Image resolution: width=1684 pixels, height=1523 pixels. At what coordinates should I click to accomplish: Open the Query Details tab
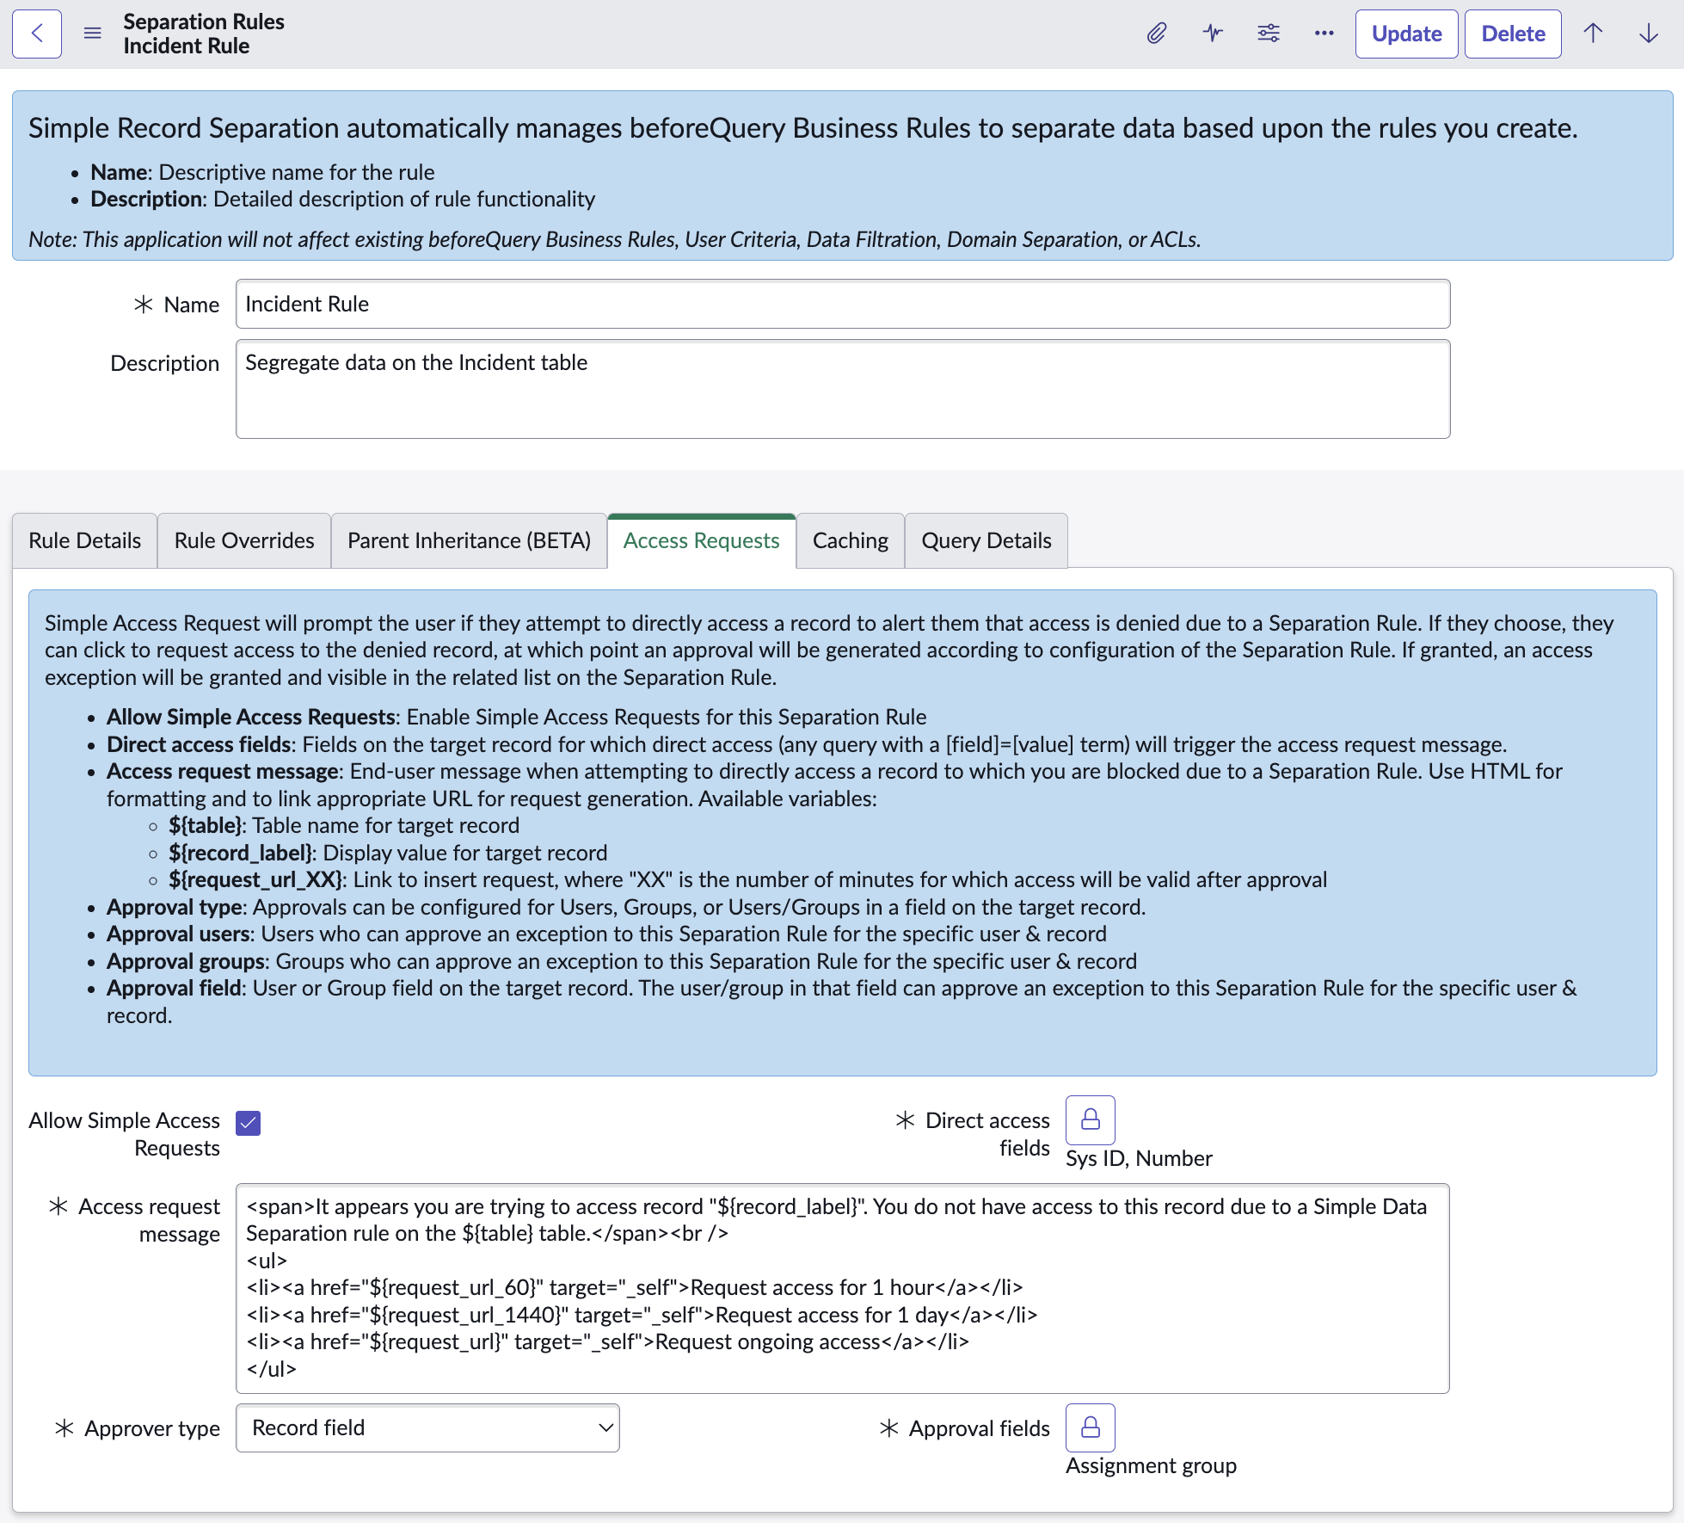(x=986, y=540)
